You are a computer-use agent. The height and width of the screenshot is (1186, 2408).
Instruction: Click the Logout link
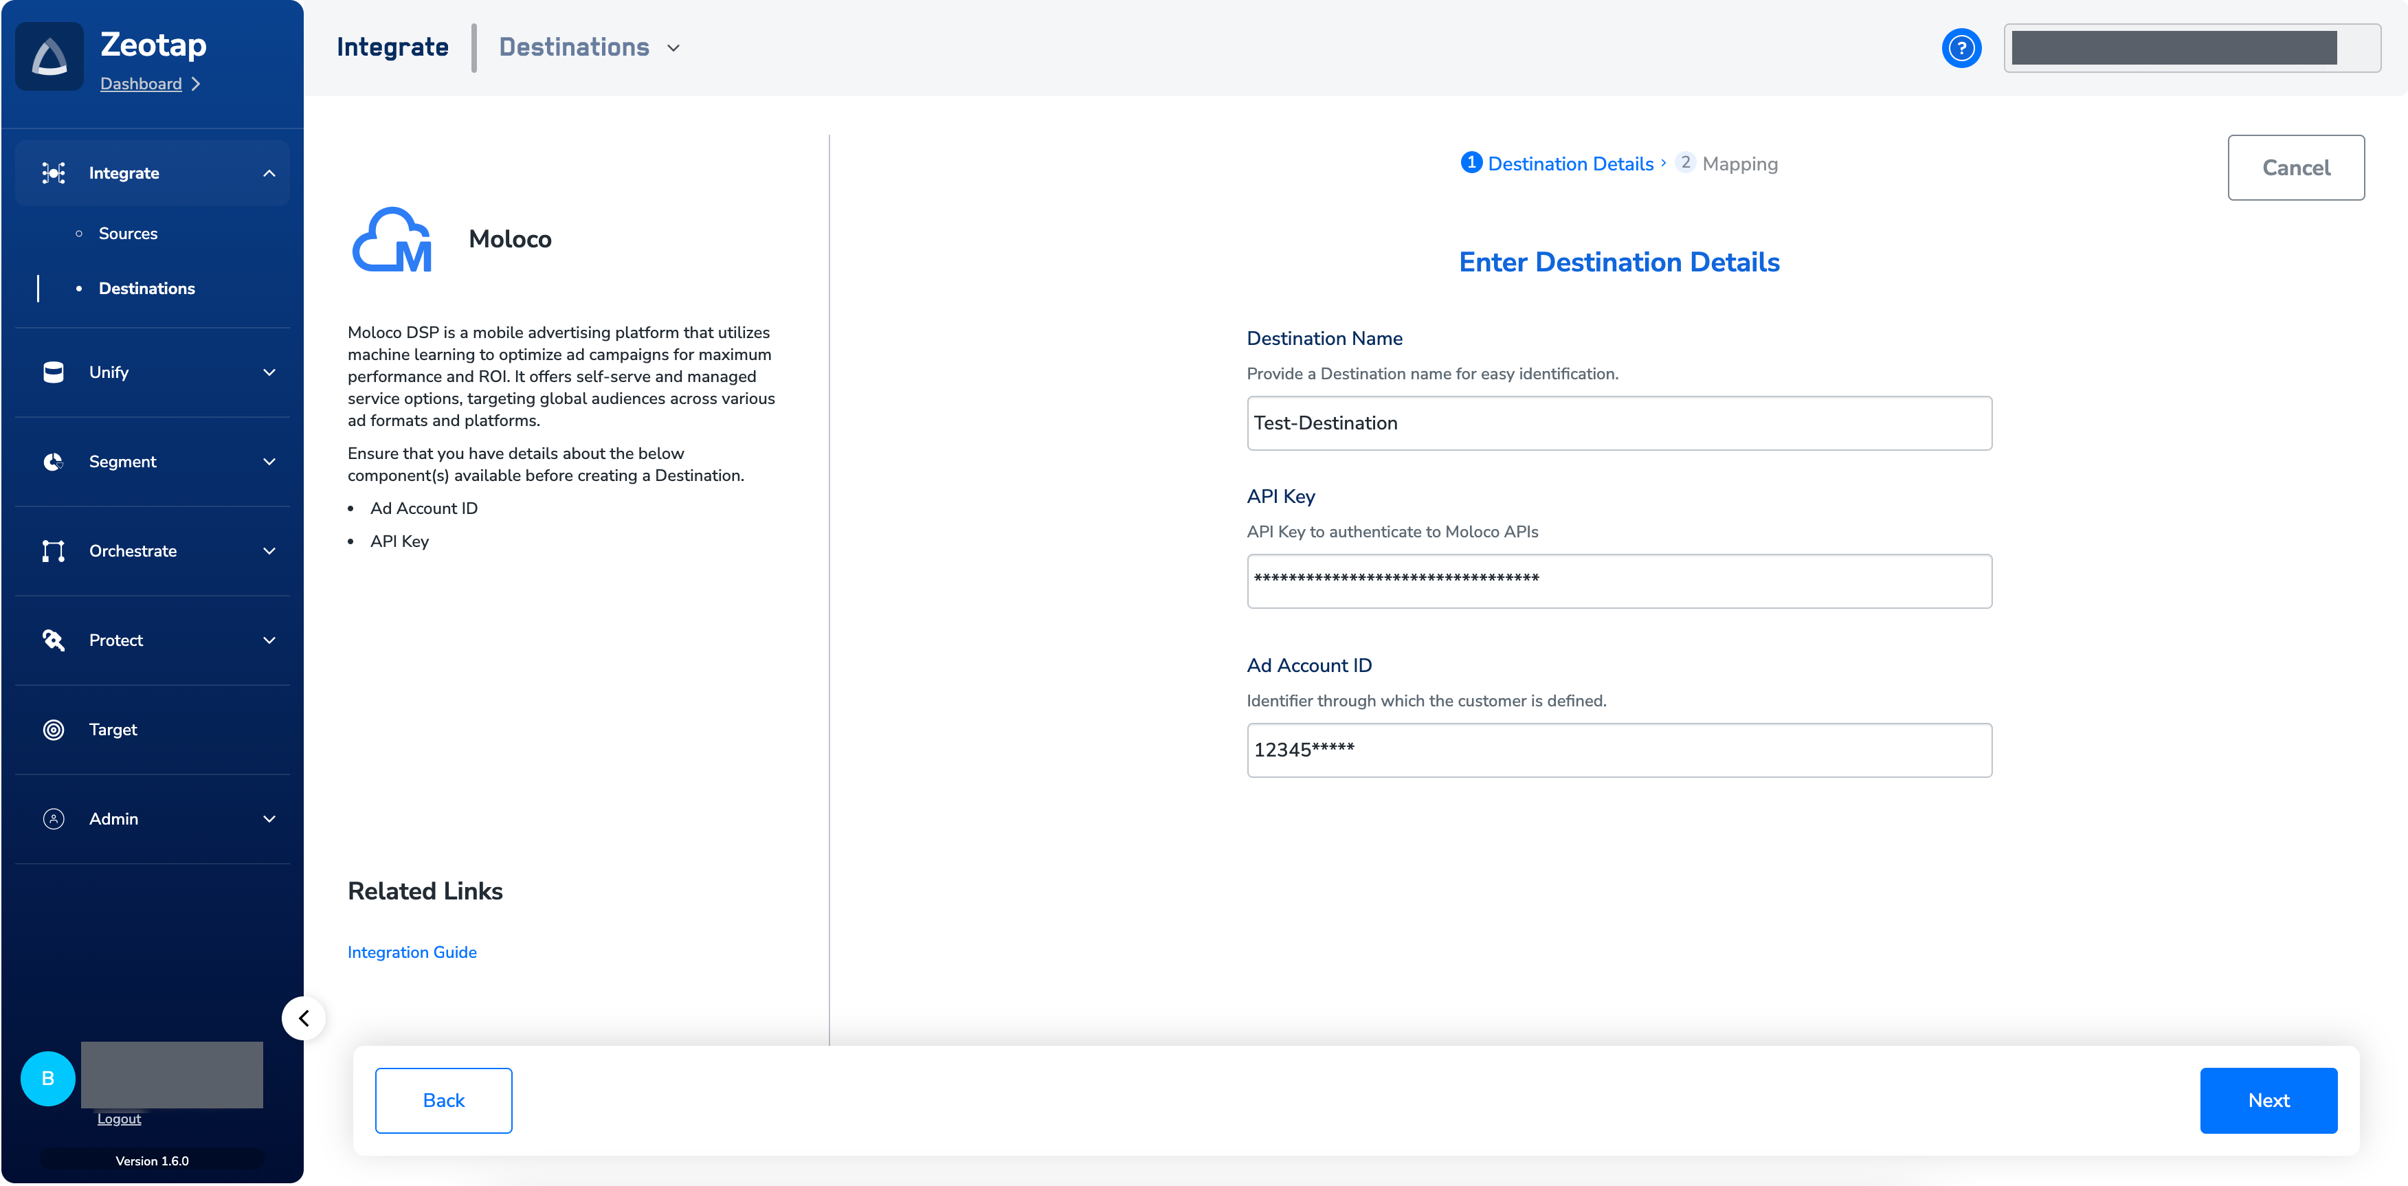pyautogui.click(x=119, y=1119)
